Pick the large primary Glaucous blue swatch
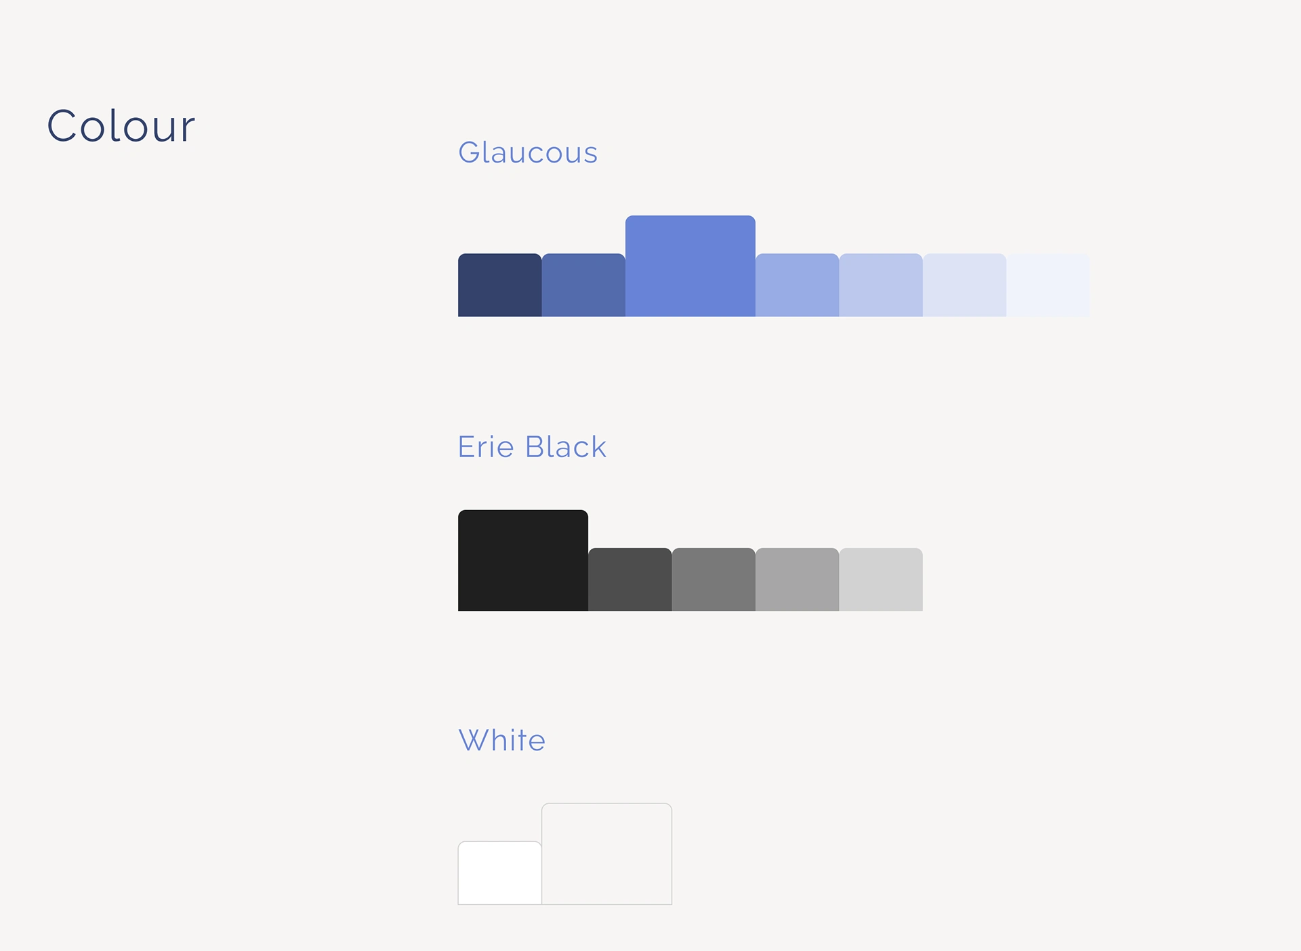Viewport: 1301px width, 951px height. click(x=690, y=266)
